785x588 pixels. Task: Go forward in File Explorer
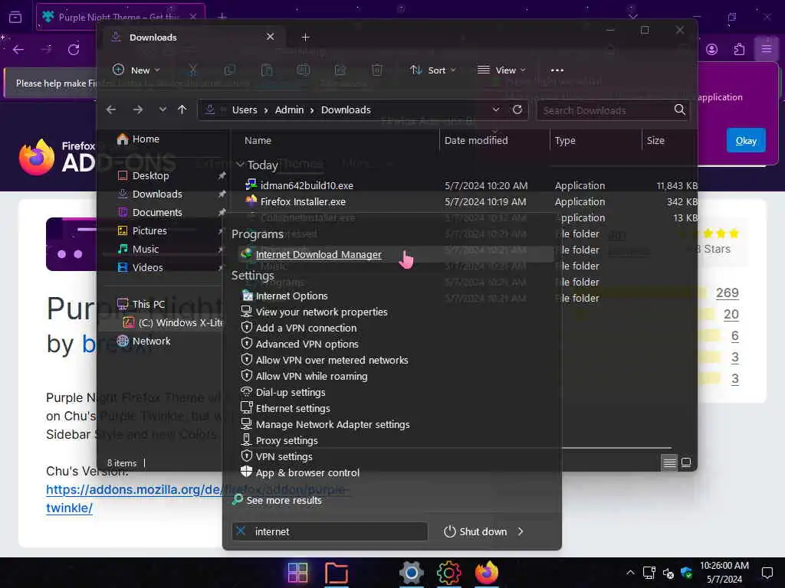[138, 109]
